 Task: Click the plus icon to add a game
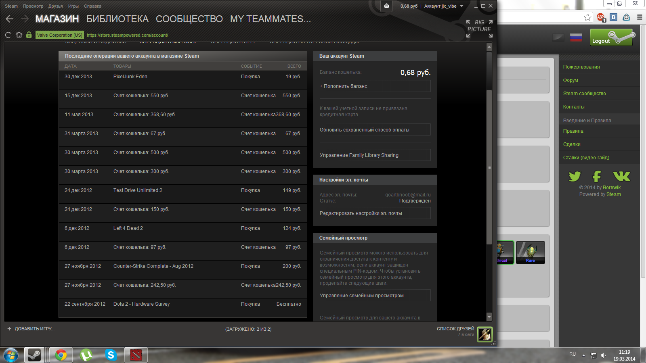pos(9,329)
